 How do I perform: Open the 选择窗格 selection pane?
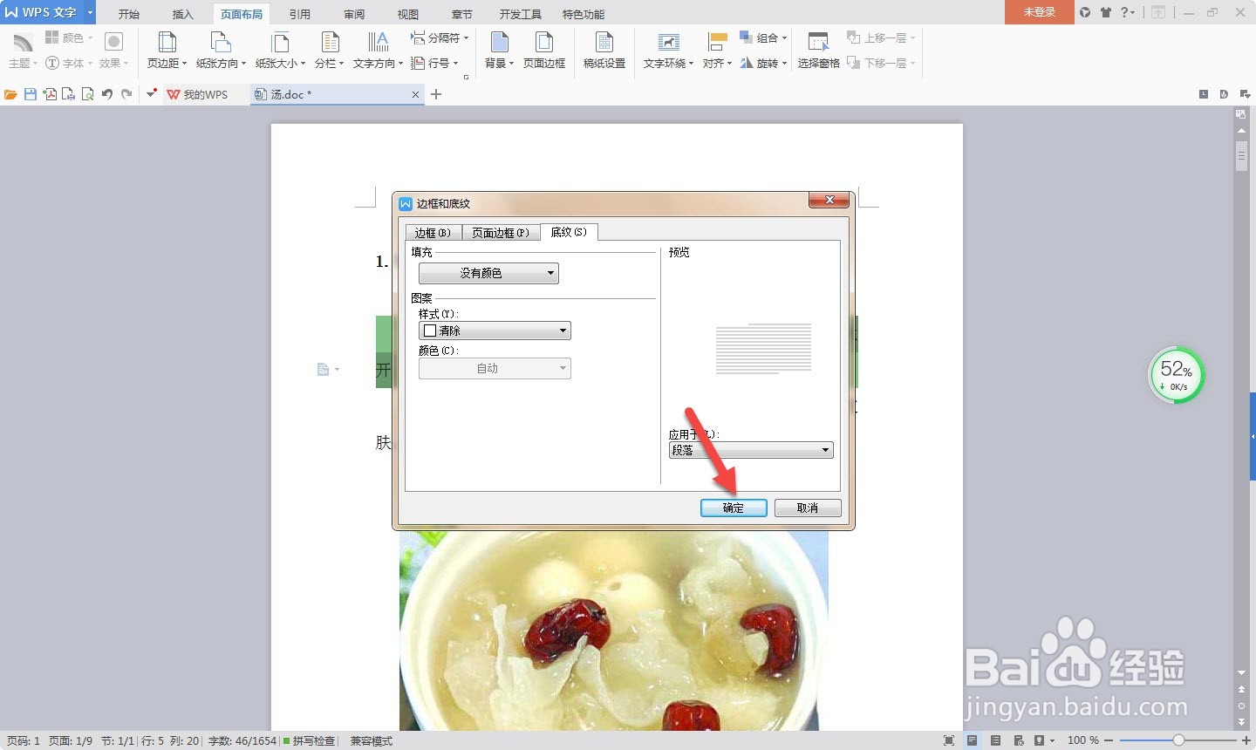coord(818,50)
